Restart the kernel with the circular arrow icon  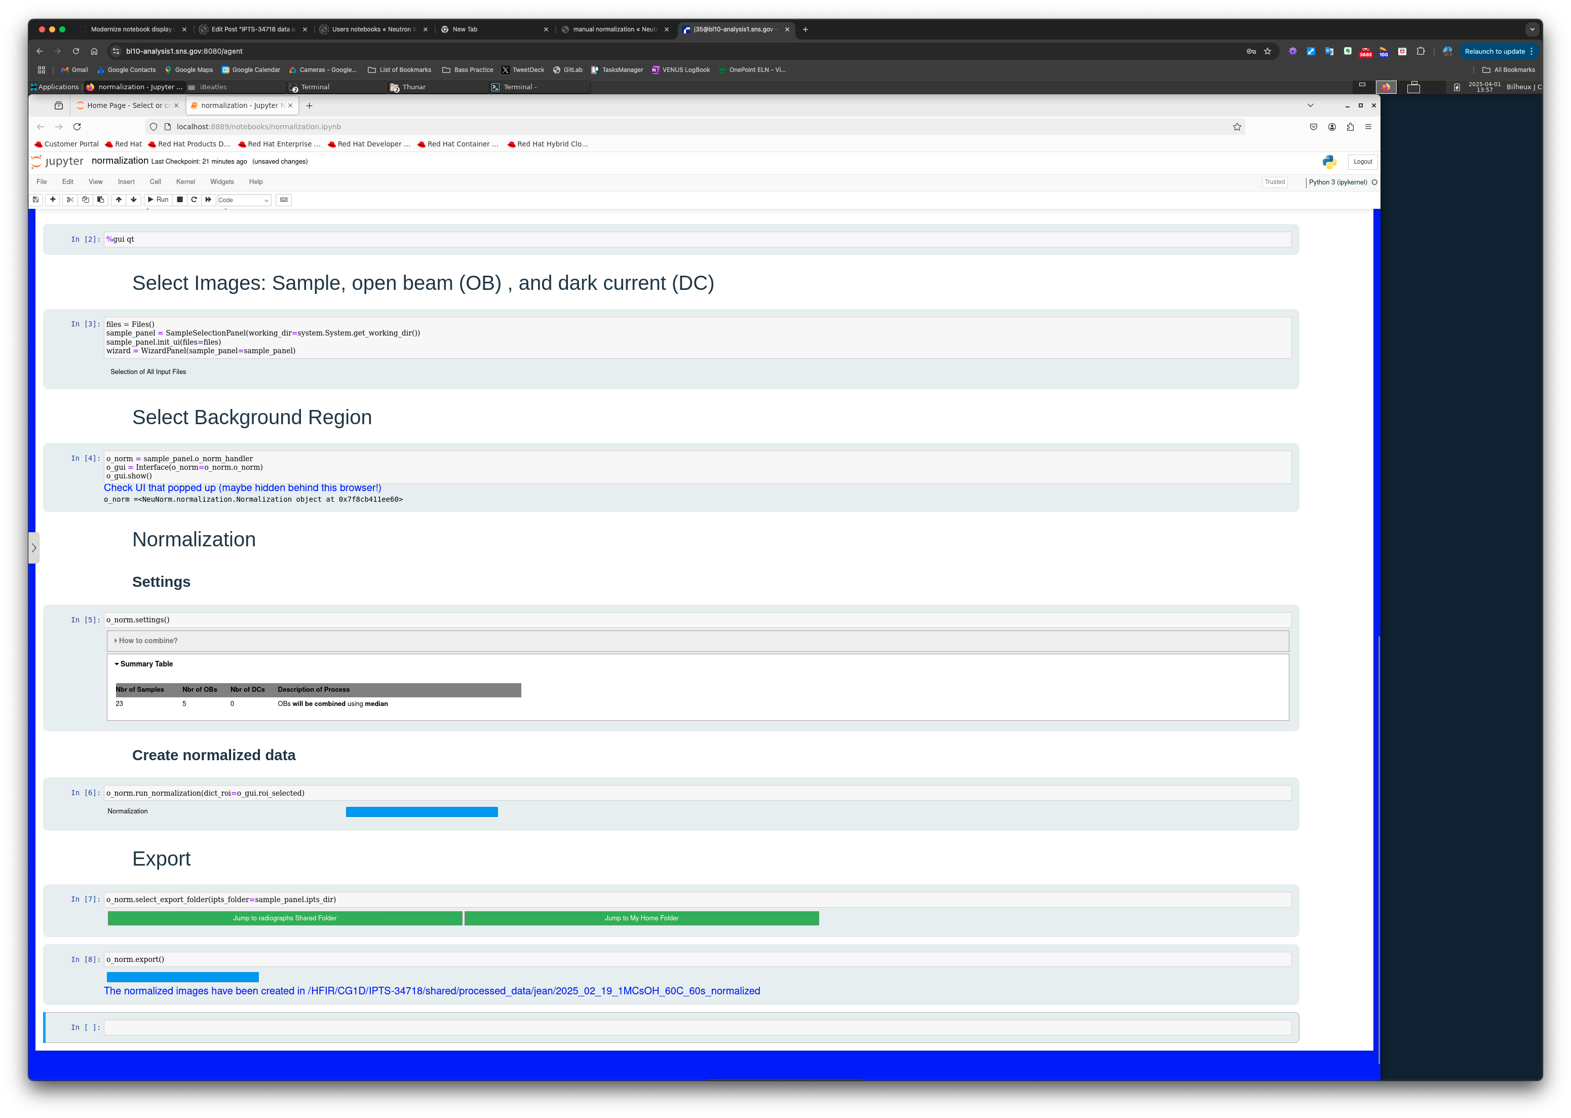(x=194, y=200)
